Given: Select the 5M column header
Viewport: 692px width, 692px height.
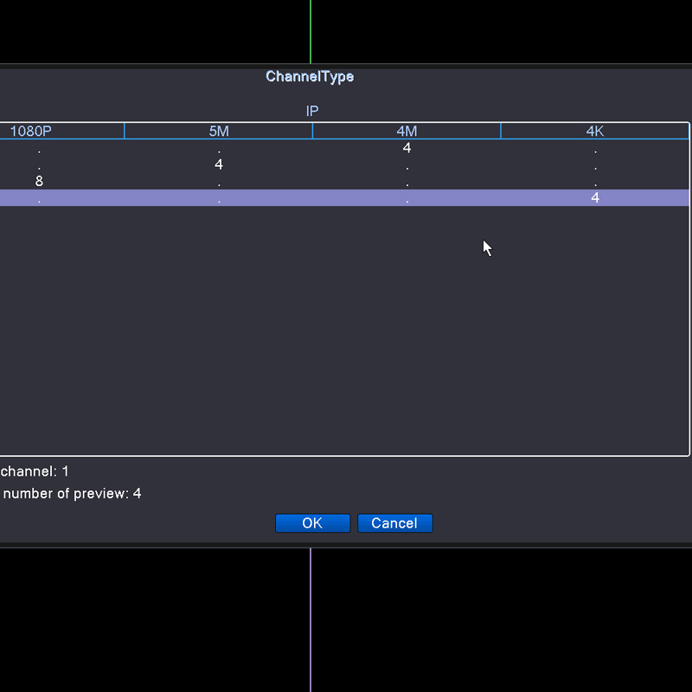Looking at the screenshot, I should [219, 131].
